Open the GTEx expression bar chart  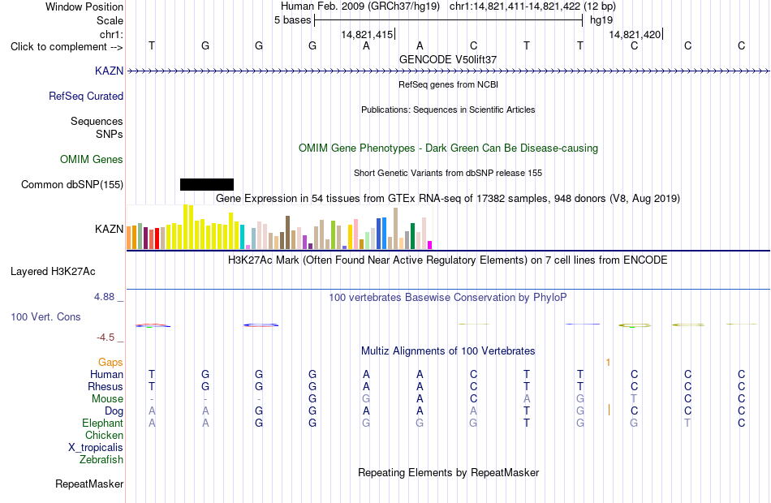279,228
